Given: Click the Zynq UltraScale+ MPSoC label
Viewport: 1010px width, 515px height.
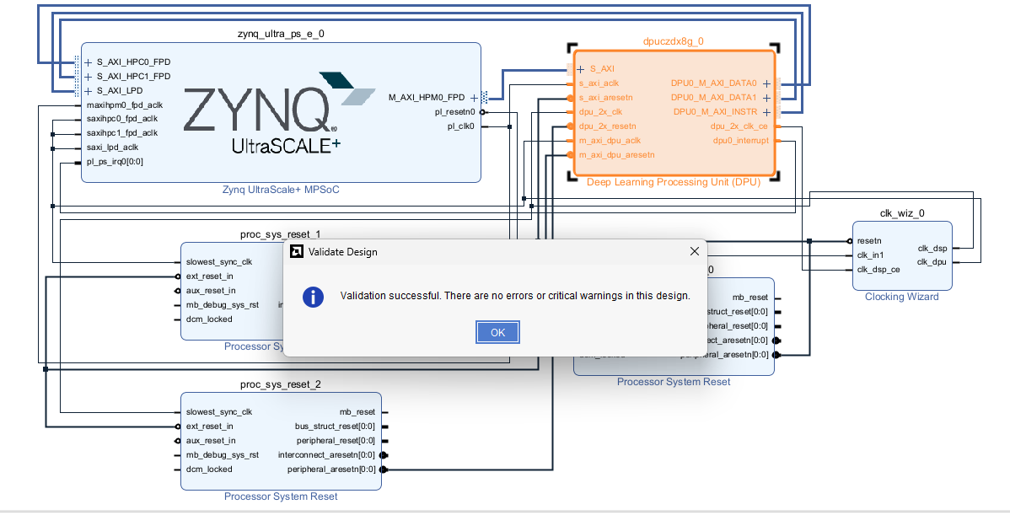Looking at the screenshot, I should point(281,190).
